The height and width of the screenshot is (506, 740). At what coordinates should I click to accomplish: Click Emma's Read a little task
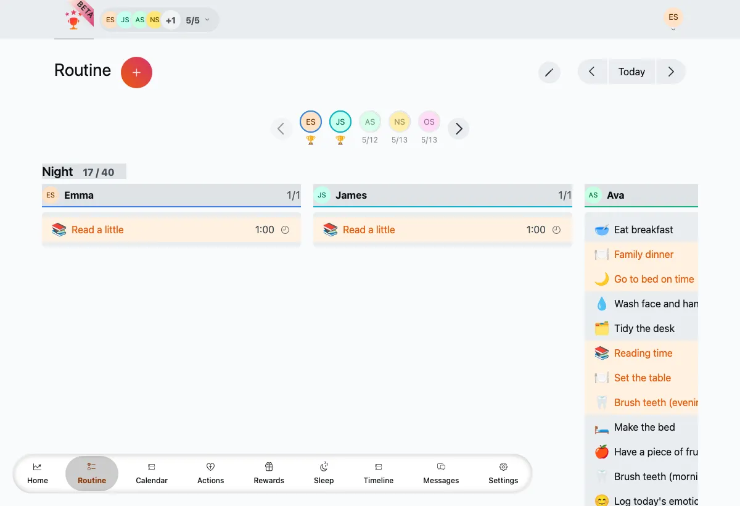(x=171, y=230)
